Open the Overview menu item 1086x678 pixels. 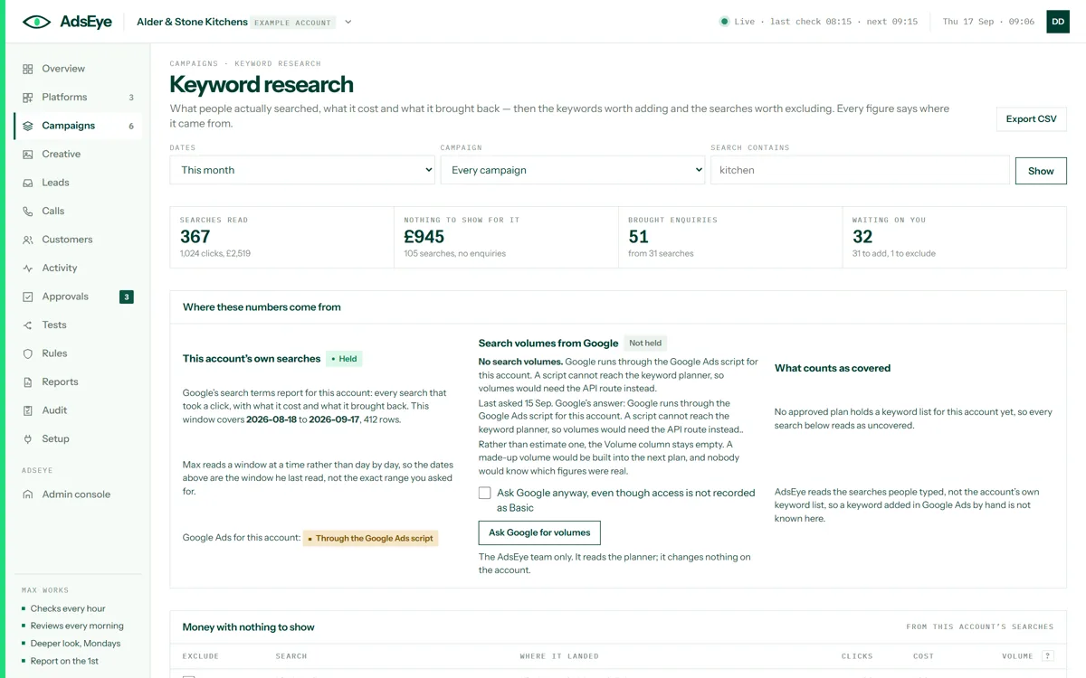point(79,69)
